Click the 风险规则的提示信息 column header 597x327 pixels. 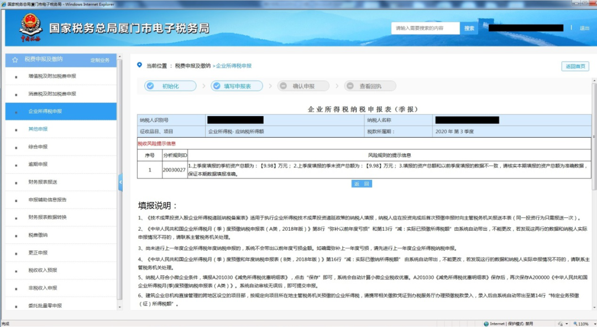pyautogui.click(x=390, y=155)
